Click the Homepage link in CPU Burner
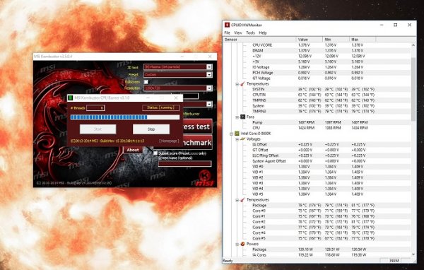The width and height of the screenshot is (424, 270). click(169, 141)
